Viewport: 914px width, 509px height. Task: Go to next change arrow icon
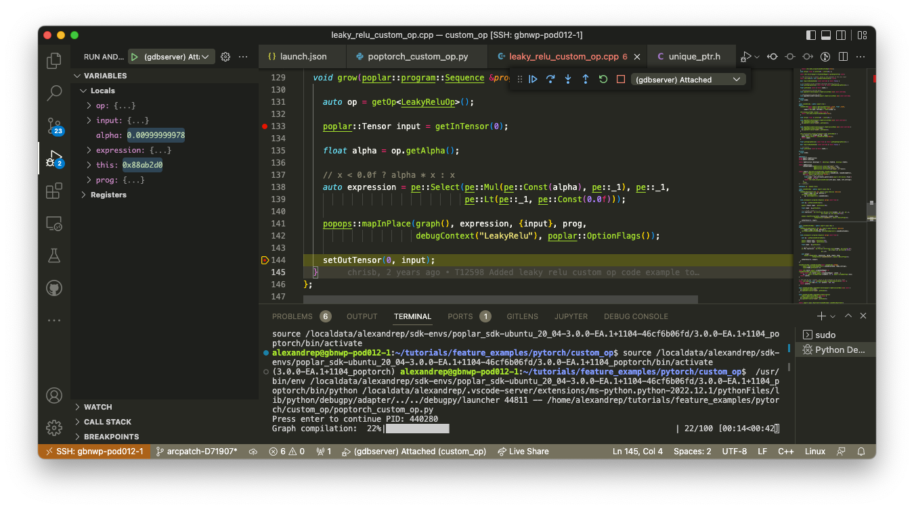click(808, 57)
